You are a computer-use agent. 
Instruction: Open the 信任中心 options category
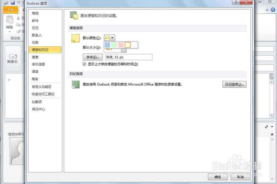tap(38, 109)
